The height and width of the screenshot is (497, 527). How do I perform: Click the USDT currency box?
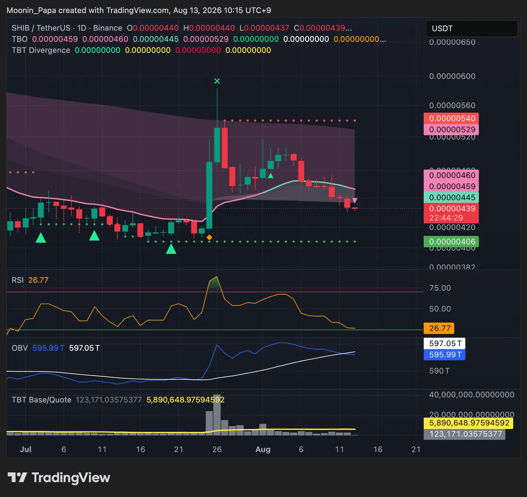pos(472,29)
